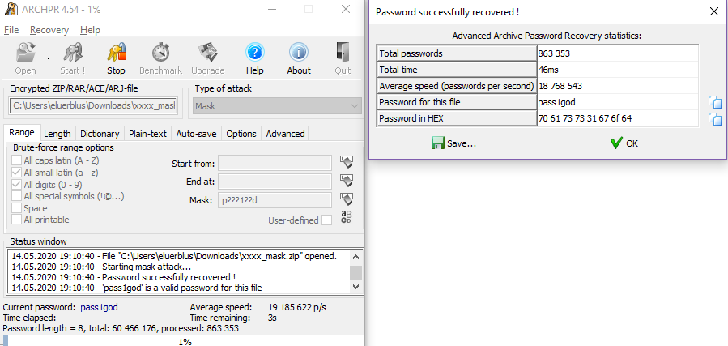Click the user-defined charset editor icon
This screenshot has height=346, width=728.
pos(347,217)
